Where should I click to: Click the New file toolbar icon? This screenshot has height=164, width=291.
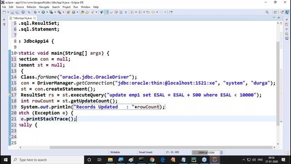tap(4, 12)
